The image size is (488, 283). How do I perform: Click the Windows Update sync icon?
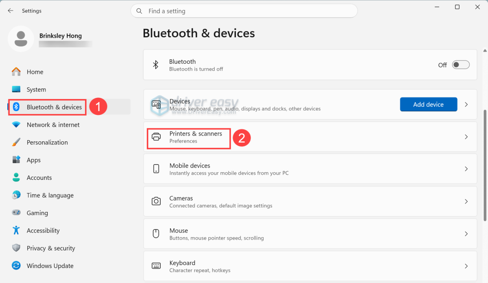(16, 266)
